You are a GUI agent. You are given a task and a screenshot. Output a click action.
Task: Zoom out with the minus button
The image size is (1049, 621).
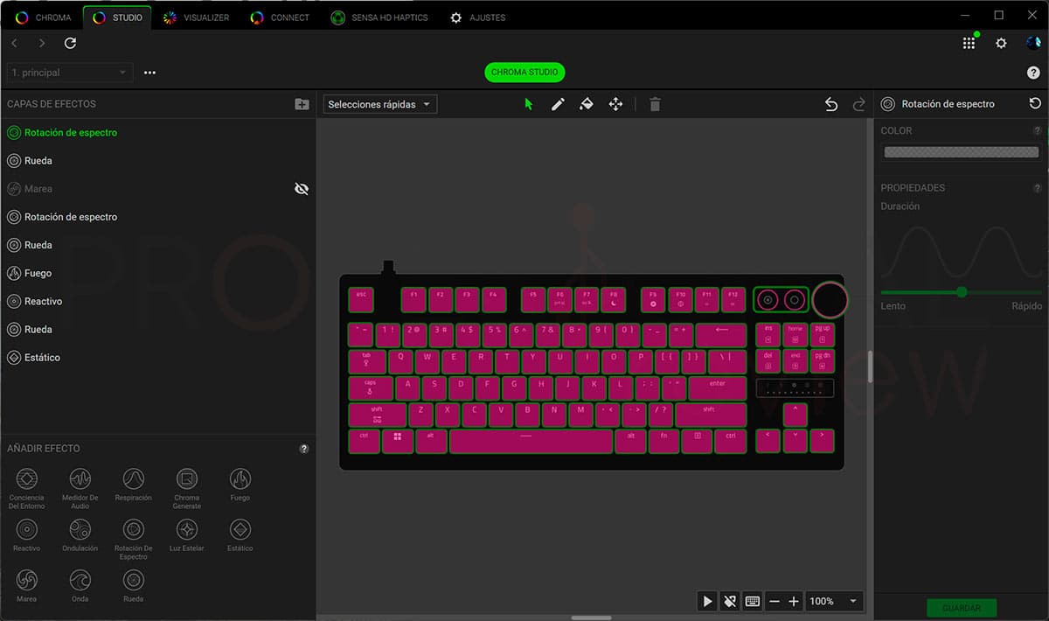[x=774, y=601]
